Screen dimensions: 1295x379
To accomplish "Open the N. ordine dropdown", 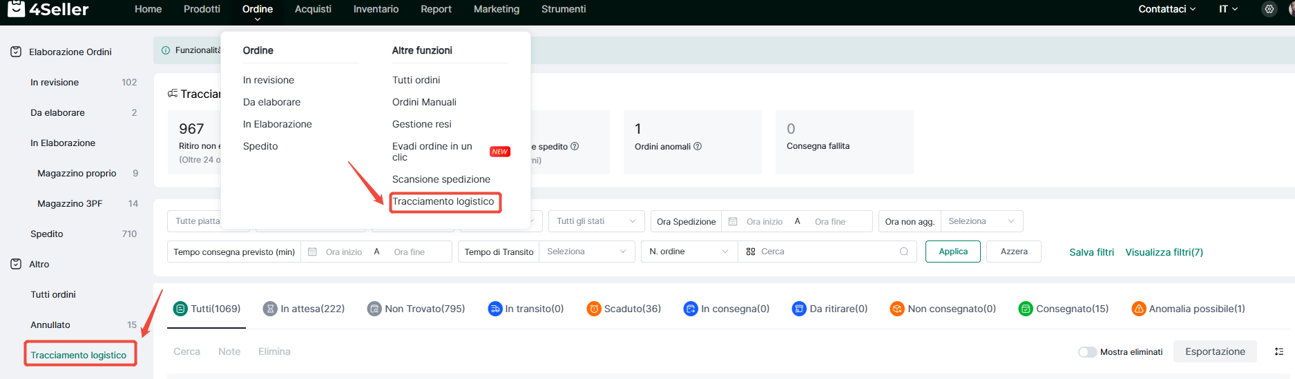I will (x=689, y=252).
